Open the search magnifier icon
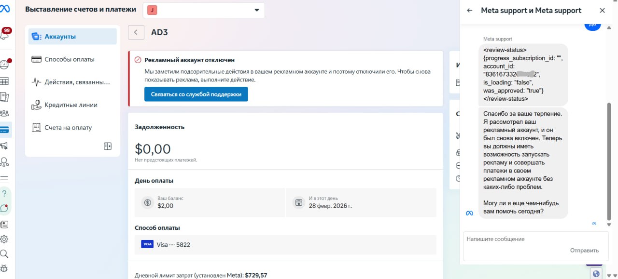This screenshot has height=279, width=618. point(4,253)
